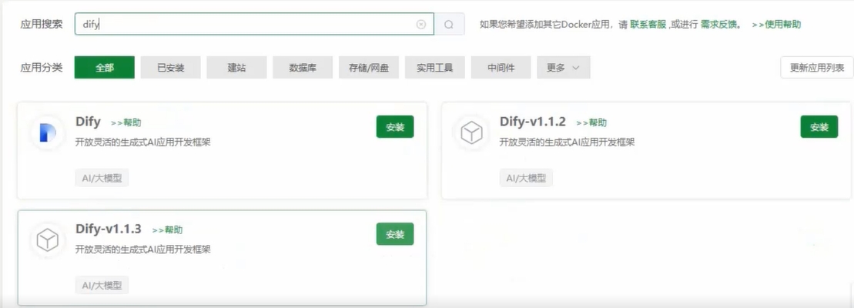Expand the 更多 categories dropdown
The height and width of the screenshot is (308, 854).
[563, 68]
